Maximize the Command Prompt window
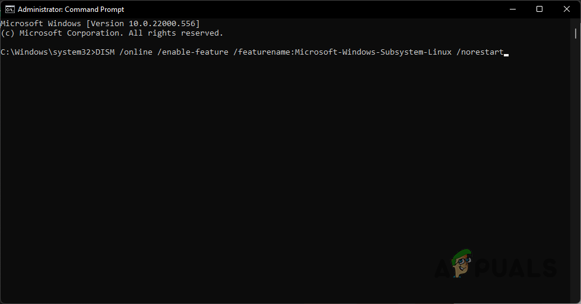The image size is (581, 304). (x=539, y=9)
